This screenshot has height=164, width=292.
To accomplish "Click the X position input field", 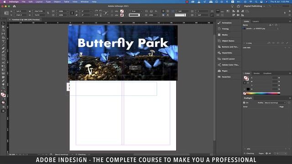I will point(21,11).
